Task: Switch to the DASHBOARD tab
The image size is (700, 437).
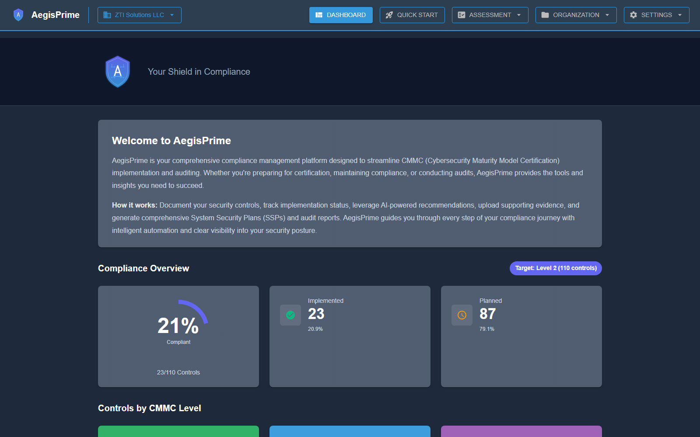Action: (341, 15)
